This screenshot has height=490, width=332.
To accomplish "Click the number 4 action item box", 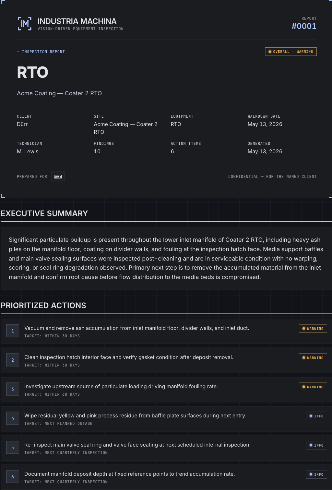I will (x=13, y=418).
